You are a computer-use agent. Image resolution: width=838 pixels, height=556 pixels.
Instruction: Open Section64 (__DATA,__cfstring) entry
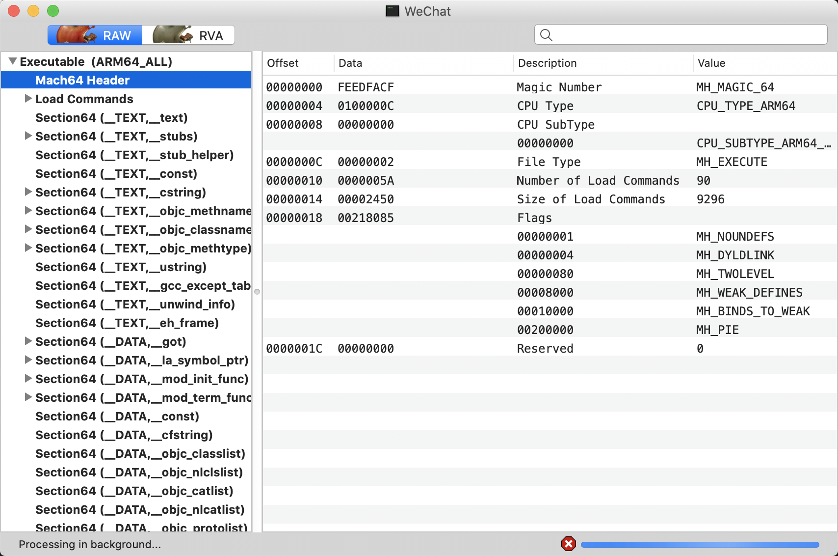[x=124, y=435]
